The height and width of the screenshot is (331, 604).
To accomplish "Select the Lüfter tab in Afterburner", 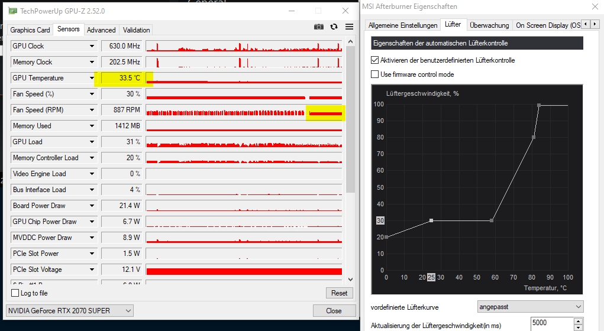I will pos(453,24).
